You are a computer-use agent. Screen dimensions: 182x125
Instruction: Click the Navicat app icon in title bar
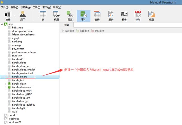coord(2,2)
